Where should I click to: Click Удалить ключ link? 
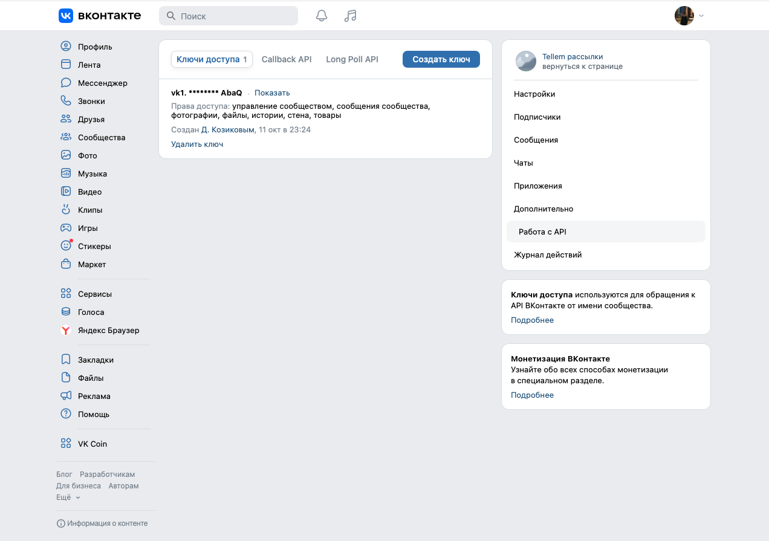point(197,144)
